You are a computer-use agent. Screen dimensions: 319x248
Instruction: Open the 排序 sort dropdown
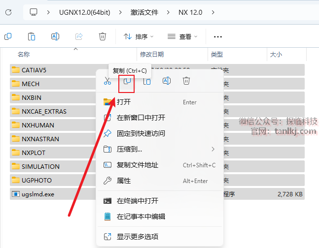click(139, 37)
